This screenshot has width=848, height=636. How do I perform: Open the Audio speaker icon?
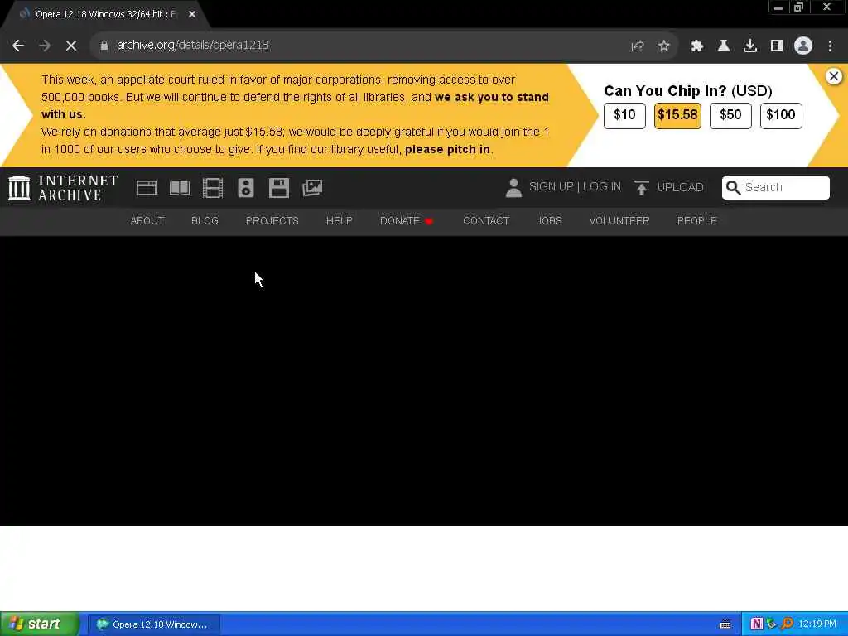click(x=246, y=188)
